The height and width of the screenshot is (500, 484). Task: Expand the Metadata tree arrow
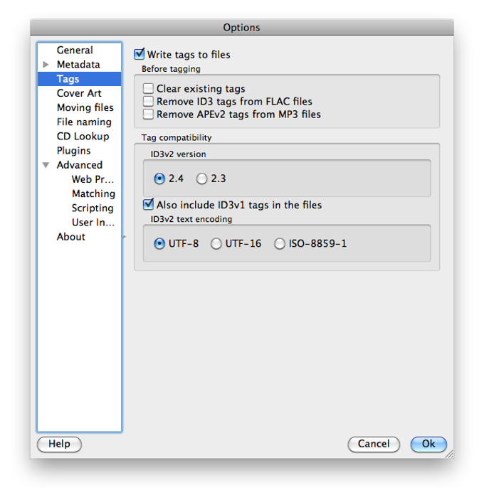click(46, 65)
